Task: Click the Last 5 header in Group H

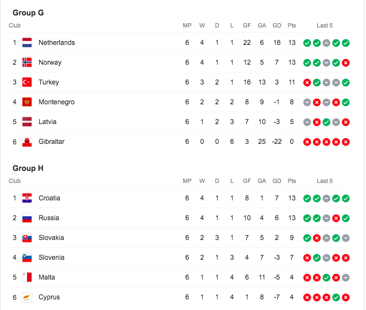Action: (325, 181)
